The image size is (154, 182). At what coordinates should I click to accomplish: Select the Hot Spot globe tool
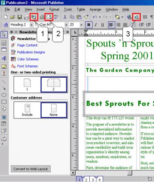[4, 117]
